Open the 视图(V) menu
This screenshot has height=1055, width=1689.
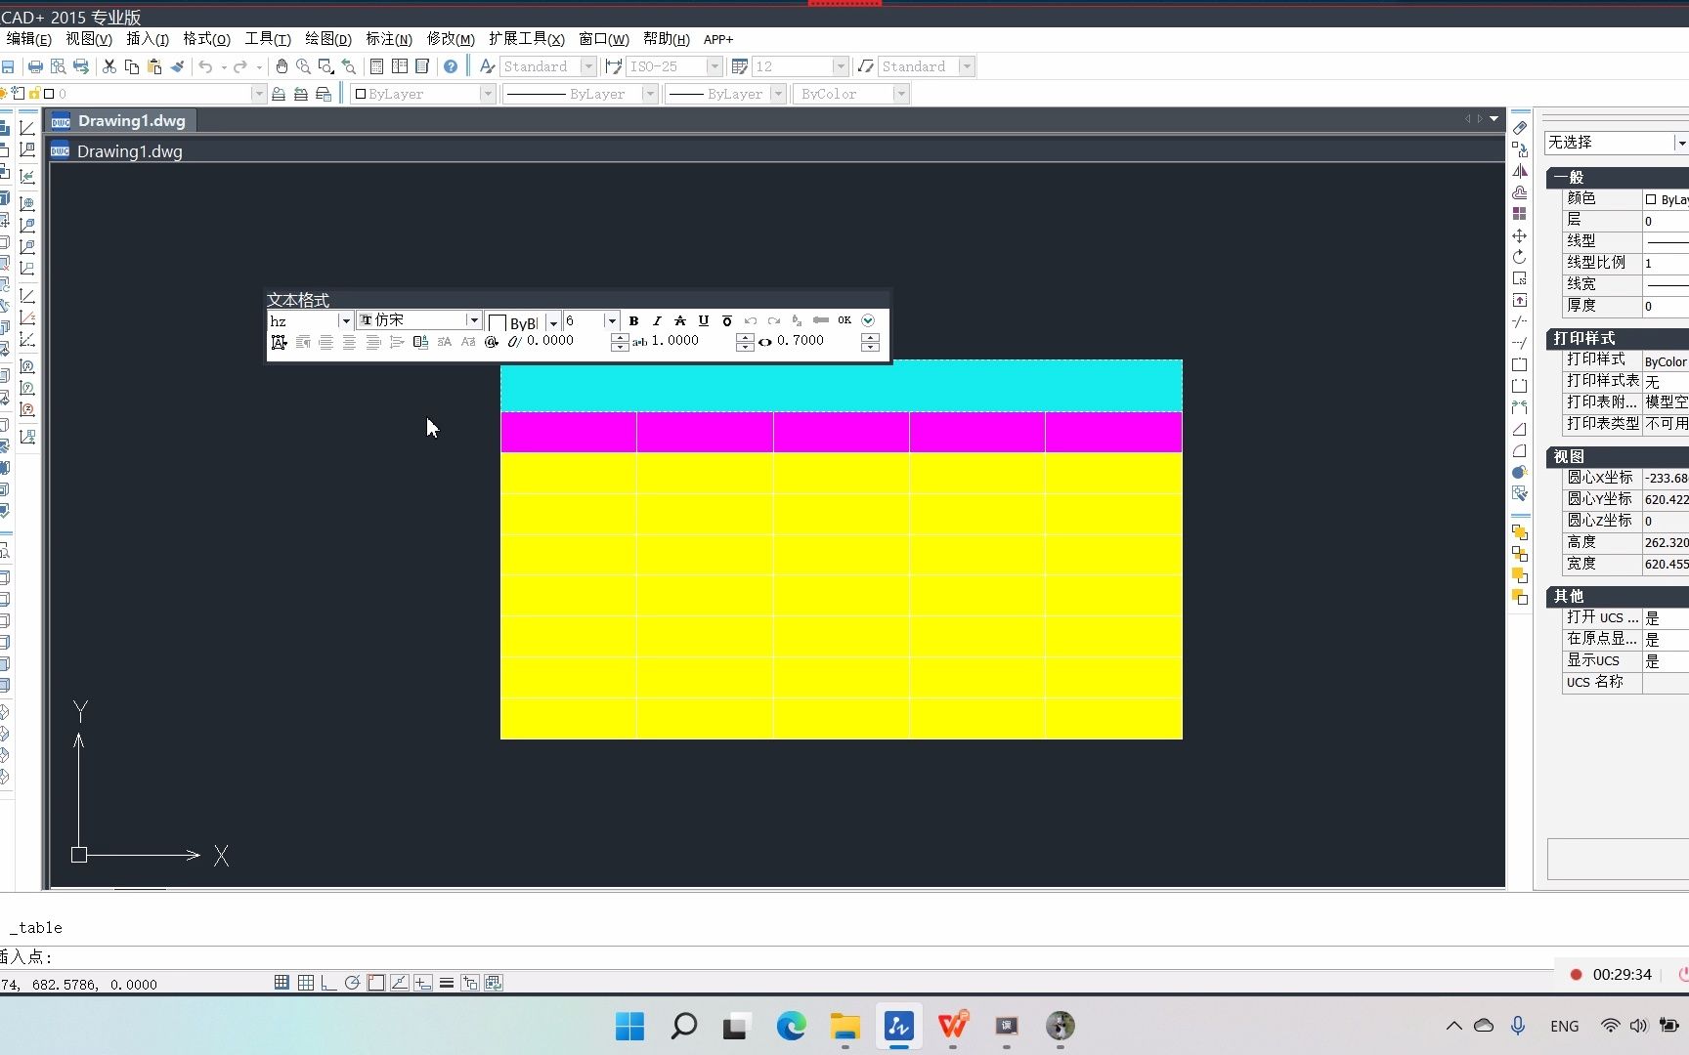pos(89,39)
